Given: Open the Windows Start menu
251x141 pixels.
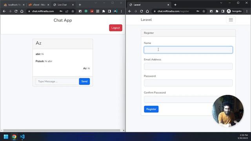Looking at the screenshot, I should [6, 137].
